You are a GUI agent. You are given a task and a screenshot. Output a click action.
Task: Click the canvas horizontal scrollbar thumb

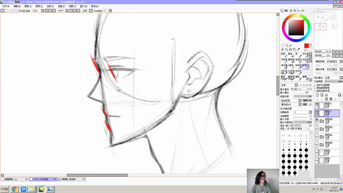tap(97, 175)
